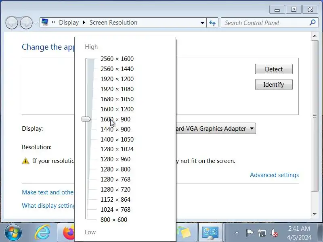Click the Control Panel address bar icon

45,22
